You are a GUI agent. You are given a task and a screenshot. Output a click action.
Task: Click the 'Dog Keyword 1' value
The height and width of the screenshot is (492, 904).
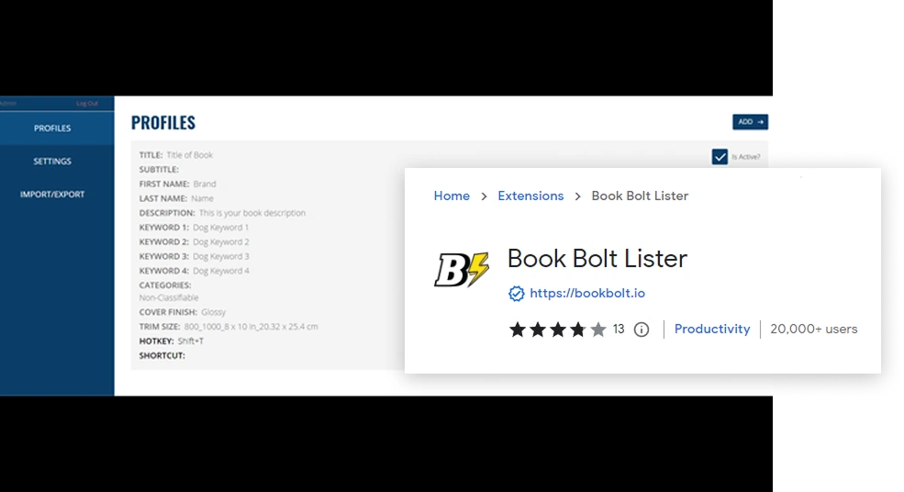221,228
